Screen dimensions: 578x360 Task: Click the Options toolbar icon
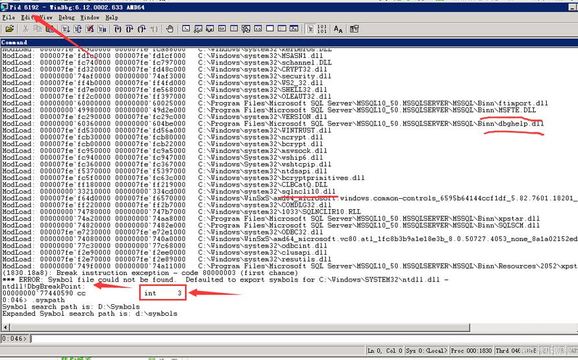pyautogui.click(x=354, y=29)
